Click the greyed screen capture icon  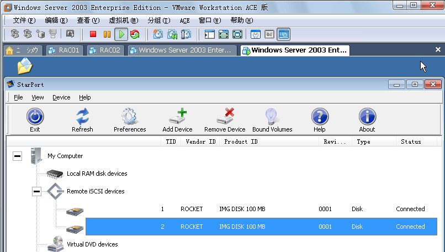[x=70, y=34]
